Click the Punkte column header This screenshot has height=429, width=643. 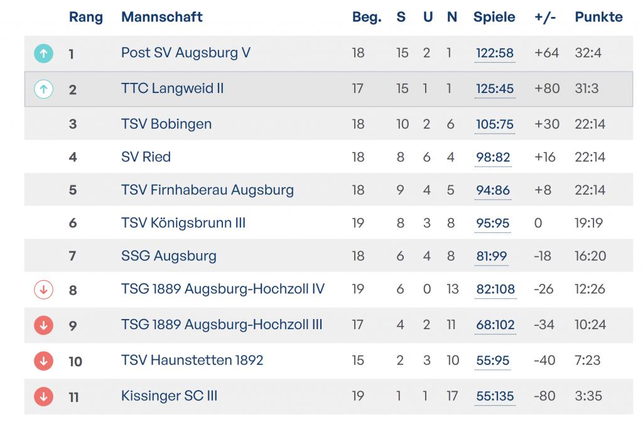click(598, 18)
